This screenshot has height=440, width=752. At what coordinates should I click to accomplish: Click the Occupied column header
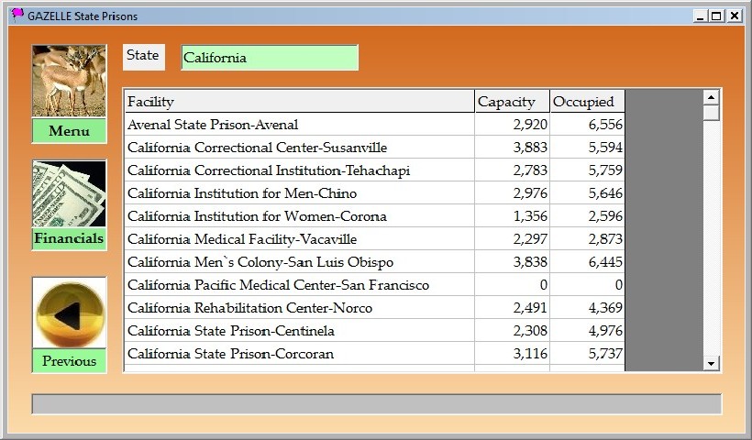click(x=587, y=102)
